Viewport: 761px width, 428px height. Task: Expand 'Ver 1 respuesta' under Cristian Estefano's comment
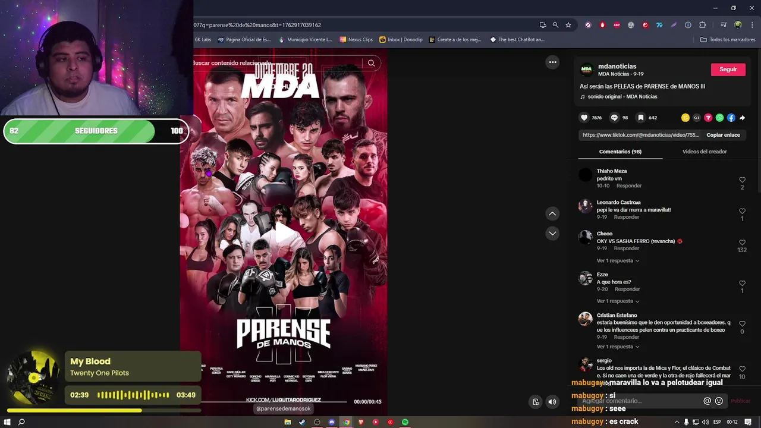click(x=618, y=347)
